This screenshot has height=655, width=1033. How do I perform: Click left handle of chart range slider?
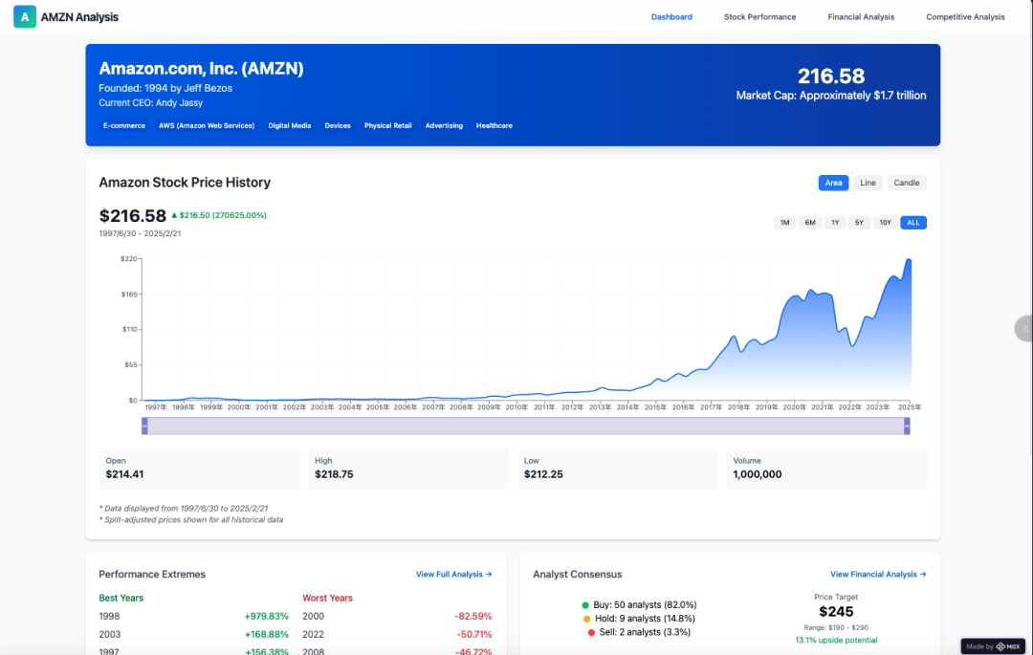[145, 426]
